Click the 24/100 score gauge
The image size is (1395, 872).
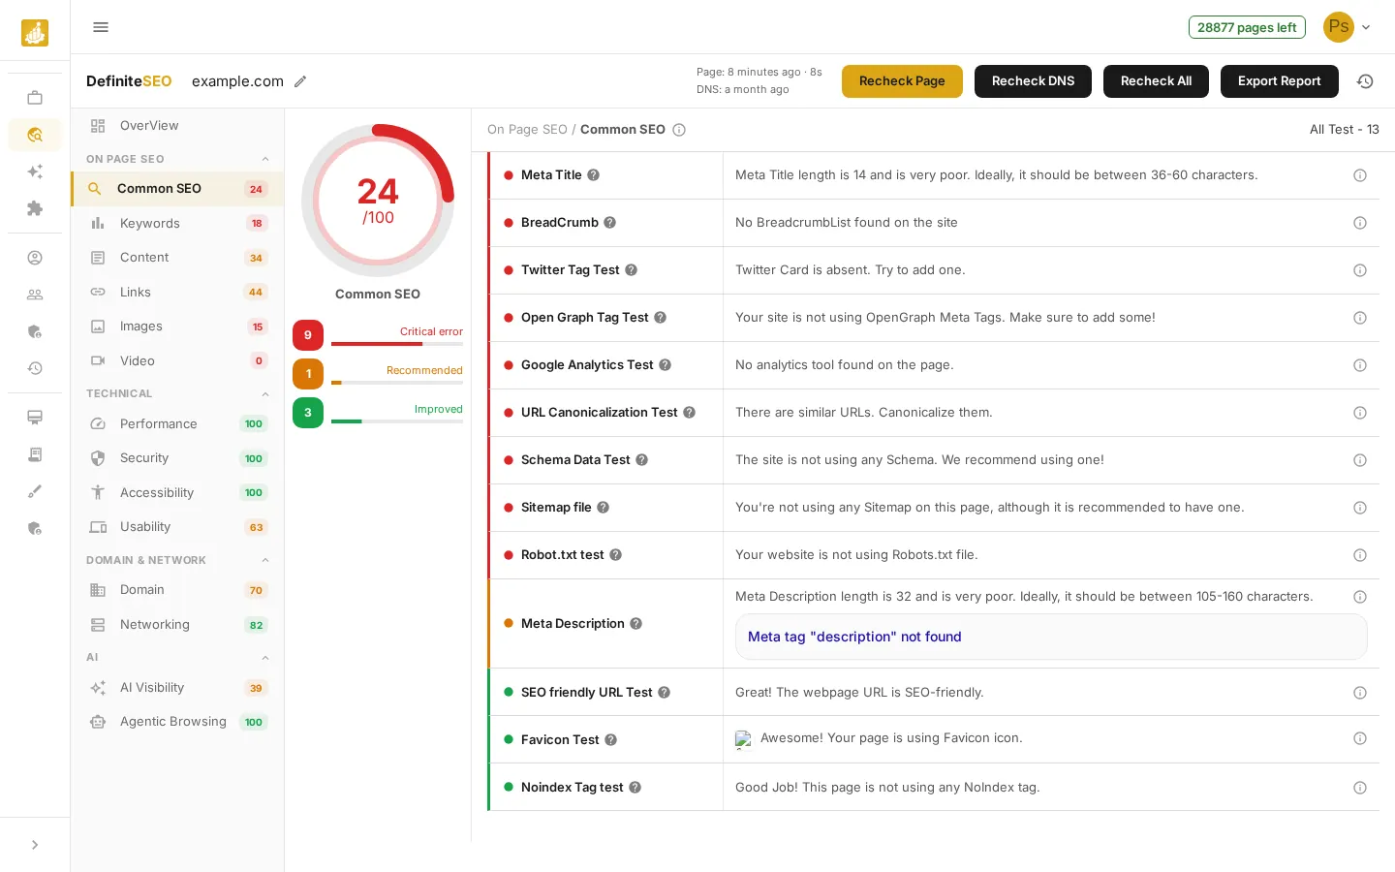[x=378, y=201]
